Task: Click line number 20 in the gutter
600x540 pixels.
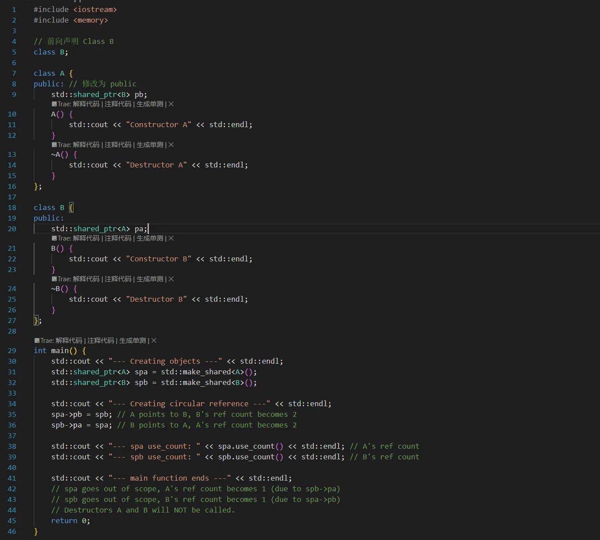Action: (x=12, y=229)
